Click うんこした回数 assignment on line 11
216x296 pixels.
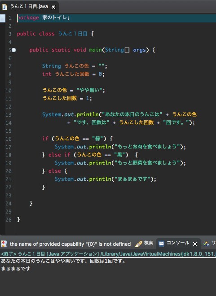click(60, 98)
